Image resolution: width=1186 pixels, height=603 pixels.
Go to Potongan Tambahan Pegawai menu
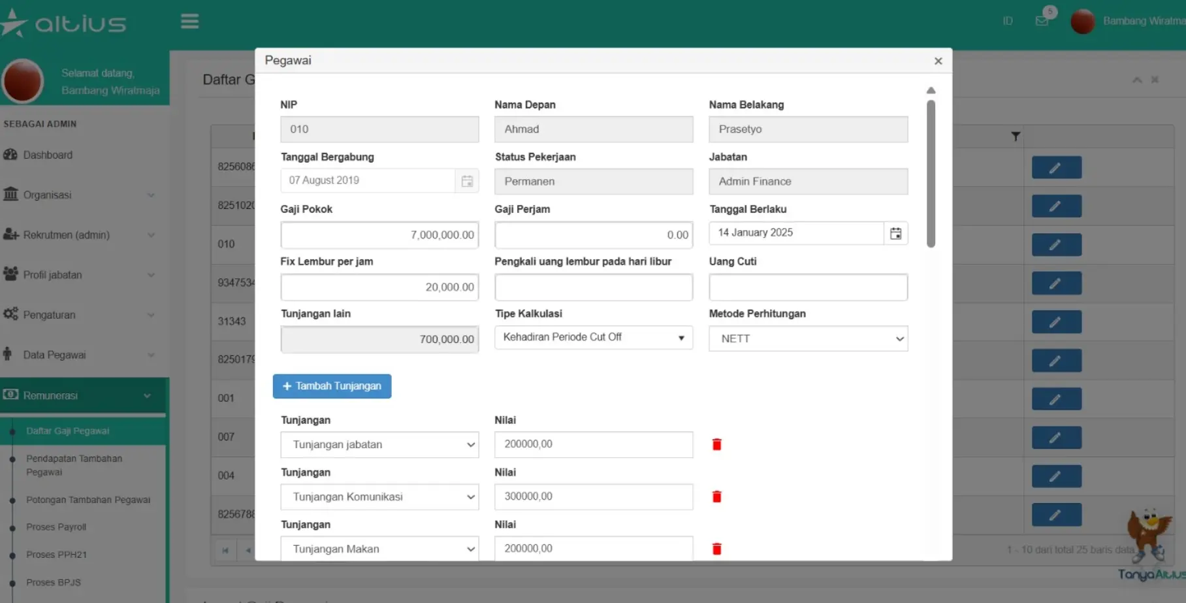pyautogui.click(x=88, y=500)
